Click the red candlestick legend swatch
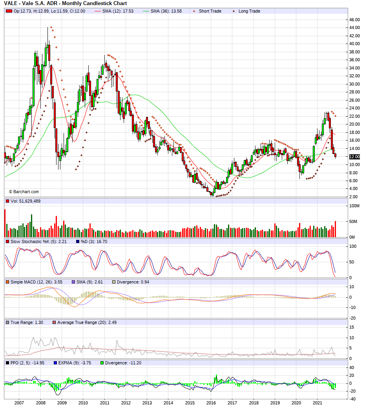The image size is (365, 415). (9, 11)
